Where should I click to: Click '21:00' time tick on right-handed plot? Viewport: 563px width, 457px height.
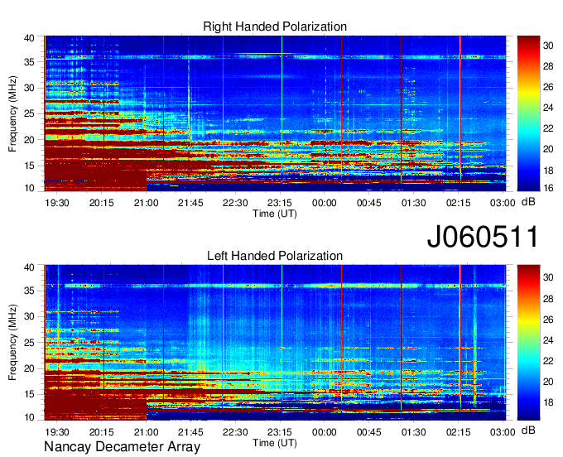pyautogui.click(x=147, y=203)
